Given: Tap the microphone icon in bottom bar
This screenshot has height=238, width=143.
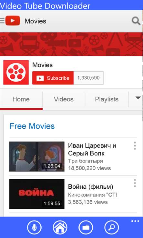Looking at the screenshot, I should pyautogui.click(x=34, y=227).
